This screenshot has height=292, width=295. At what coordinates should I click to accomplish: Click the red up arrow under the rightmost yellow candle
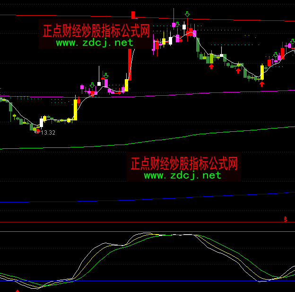[x=262, y=84]
